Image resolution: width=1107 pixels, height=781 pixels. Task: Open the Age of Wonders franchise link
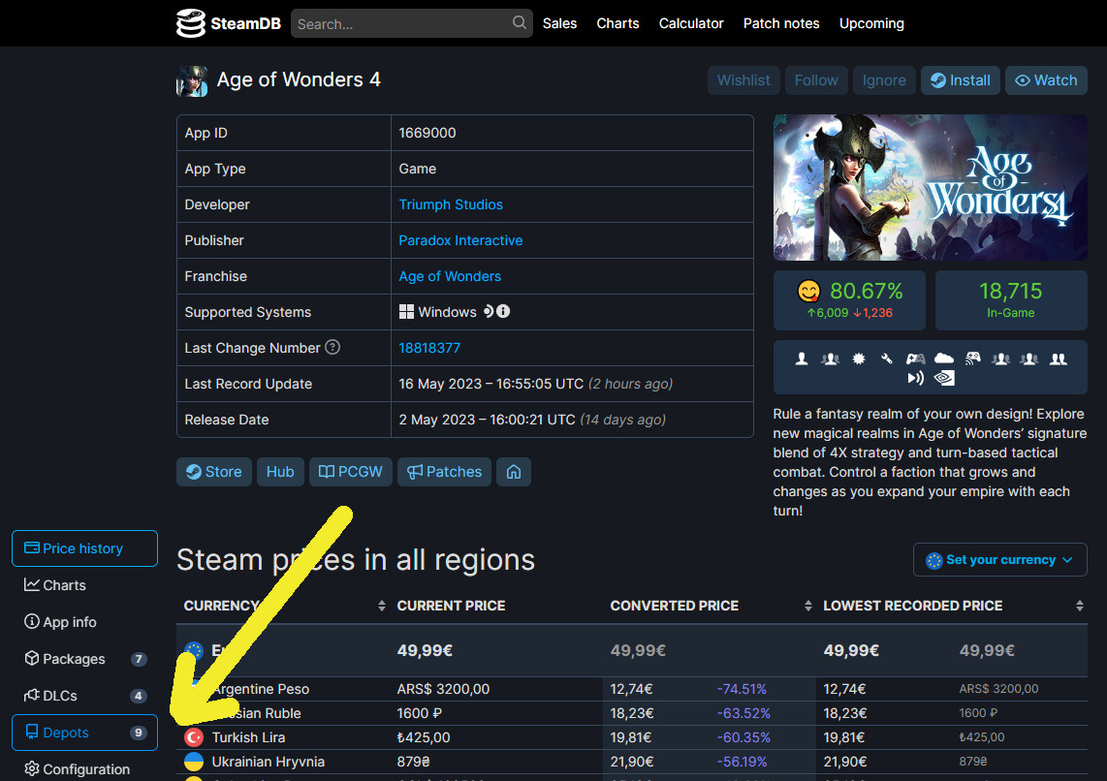coord(450,276)
